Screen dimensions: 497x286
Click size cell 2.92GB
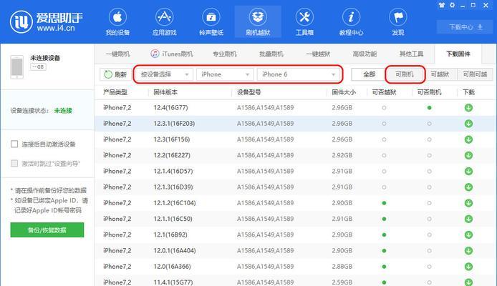pyautogui.click(x=342, y=155)
